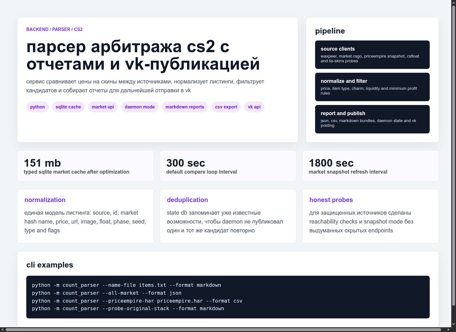Click the sqlite cache tag
The width and height of the screenshot is (456, 332).
coord(68,107)
